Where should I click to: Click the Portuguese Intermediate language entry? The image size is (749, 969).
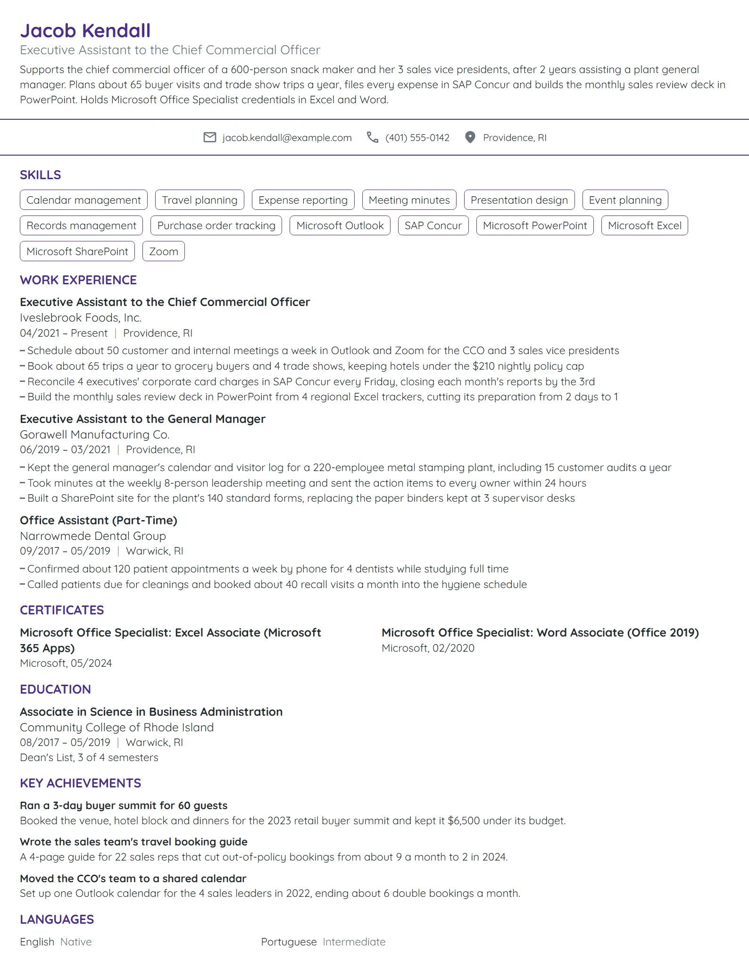[x=323, y=942]
